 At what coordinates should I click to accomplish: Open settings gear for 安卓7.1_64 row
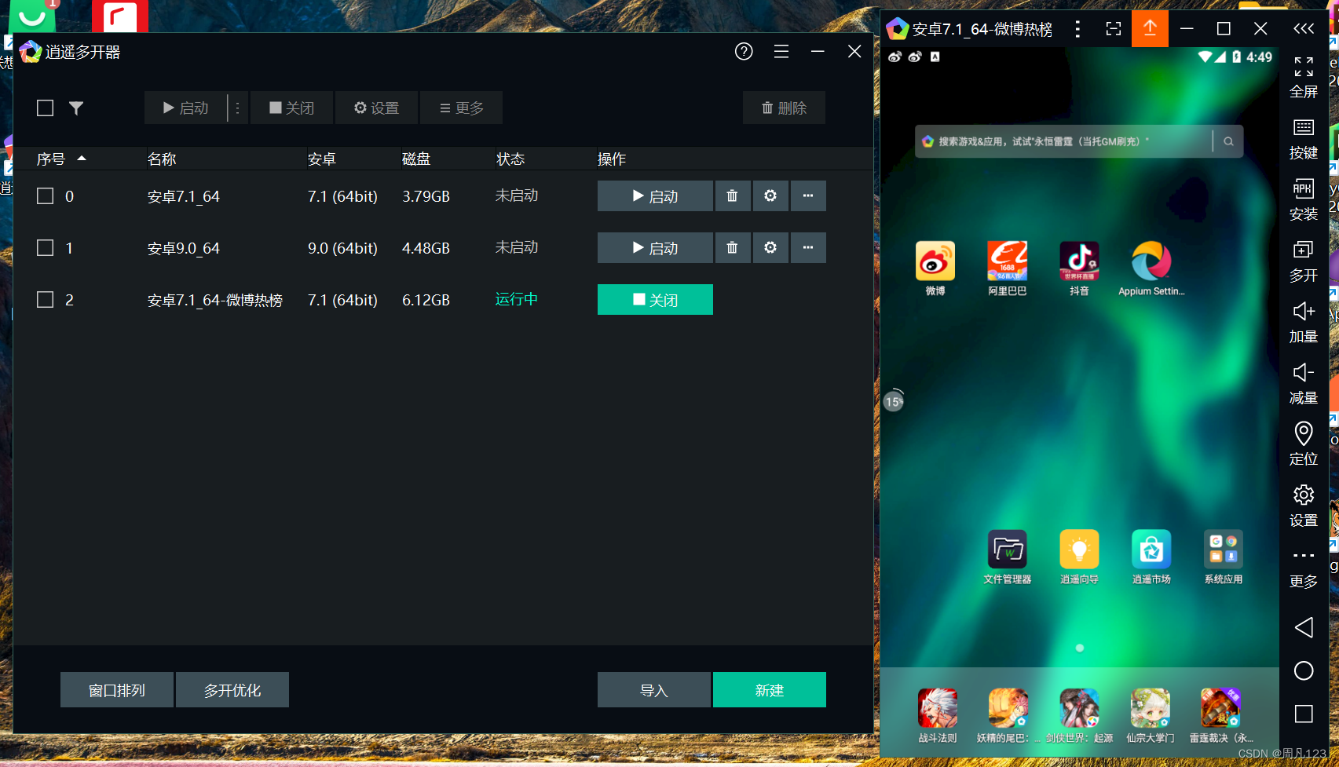pyautogui.click(x=770, y=195)
